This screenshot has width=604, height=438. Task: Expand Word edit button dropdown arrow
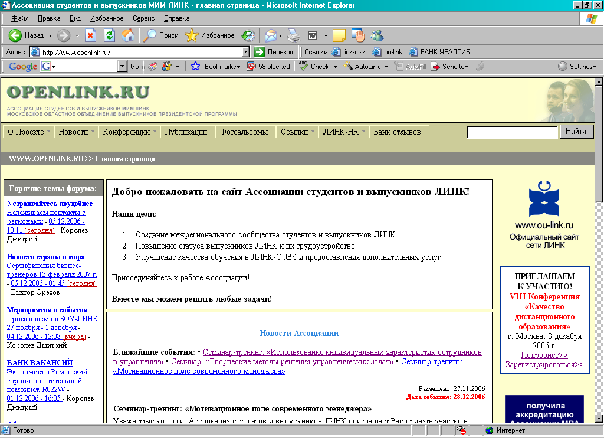(326, 36)
